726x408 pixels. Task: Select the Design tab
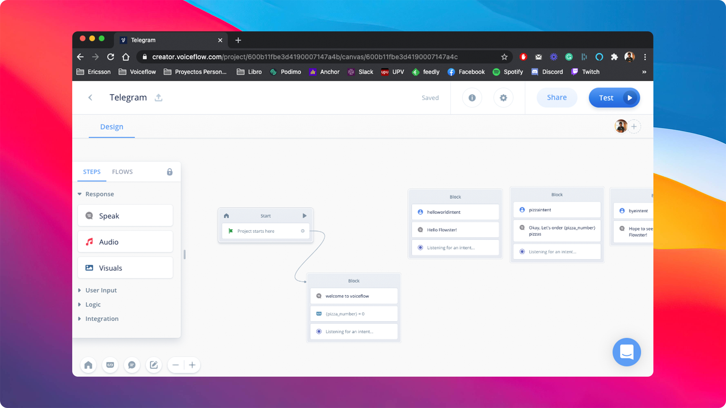[x=112, y=127]
